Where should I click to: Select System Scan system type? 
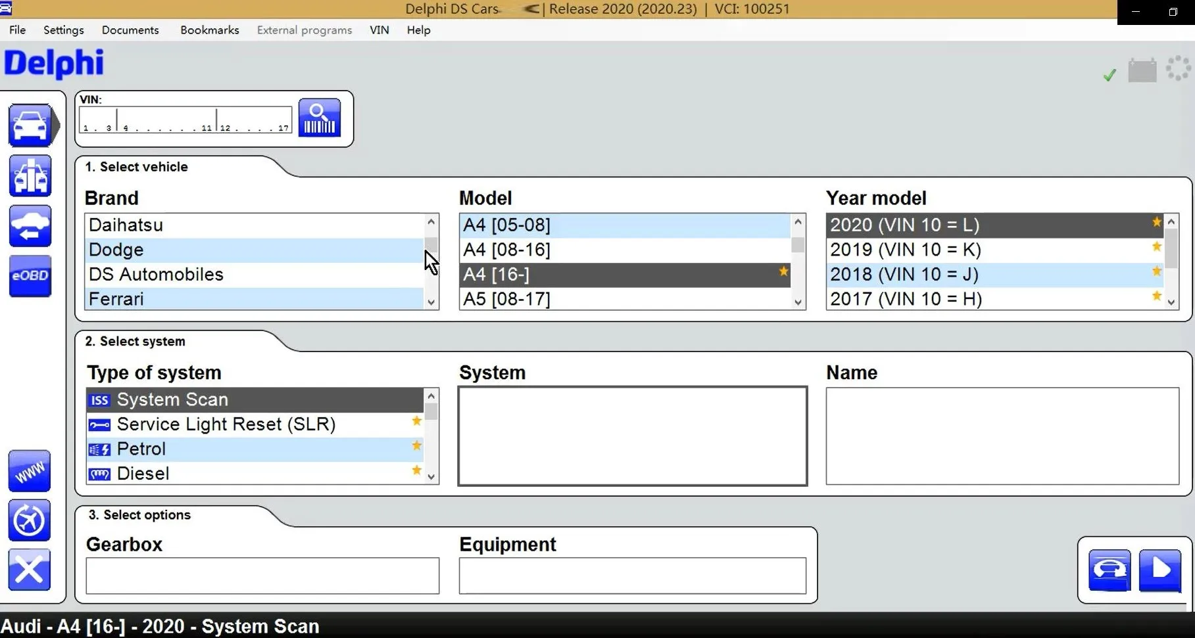click(x=255, y=399)
